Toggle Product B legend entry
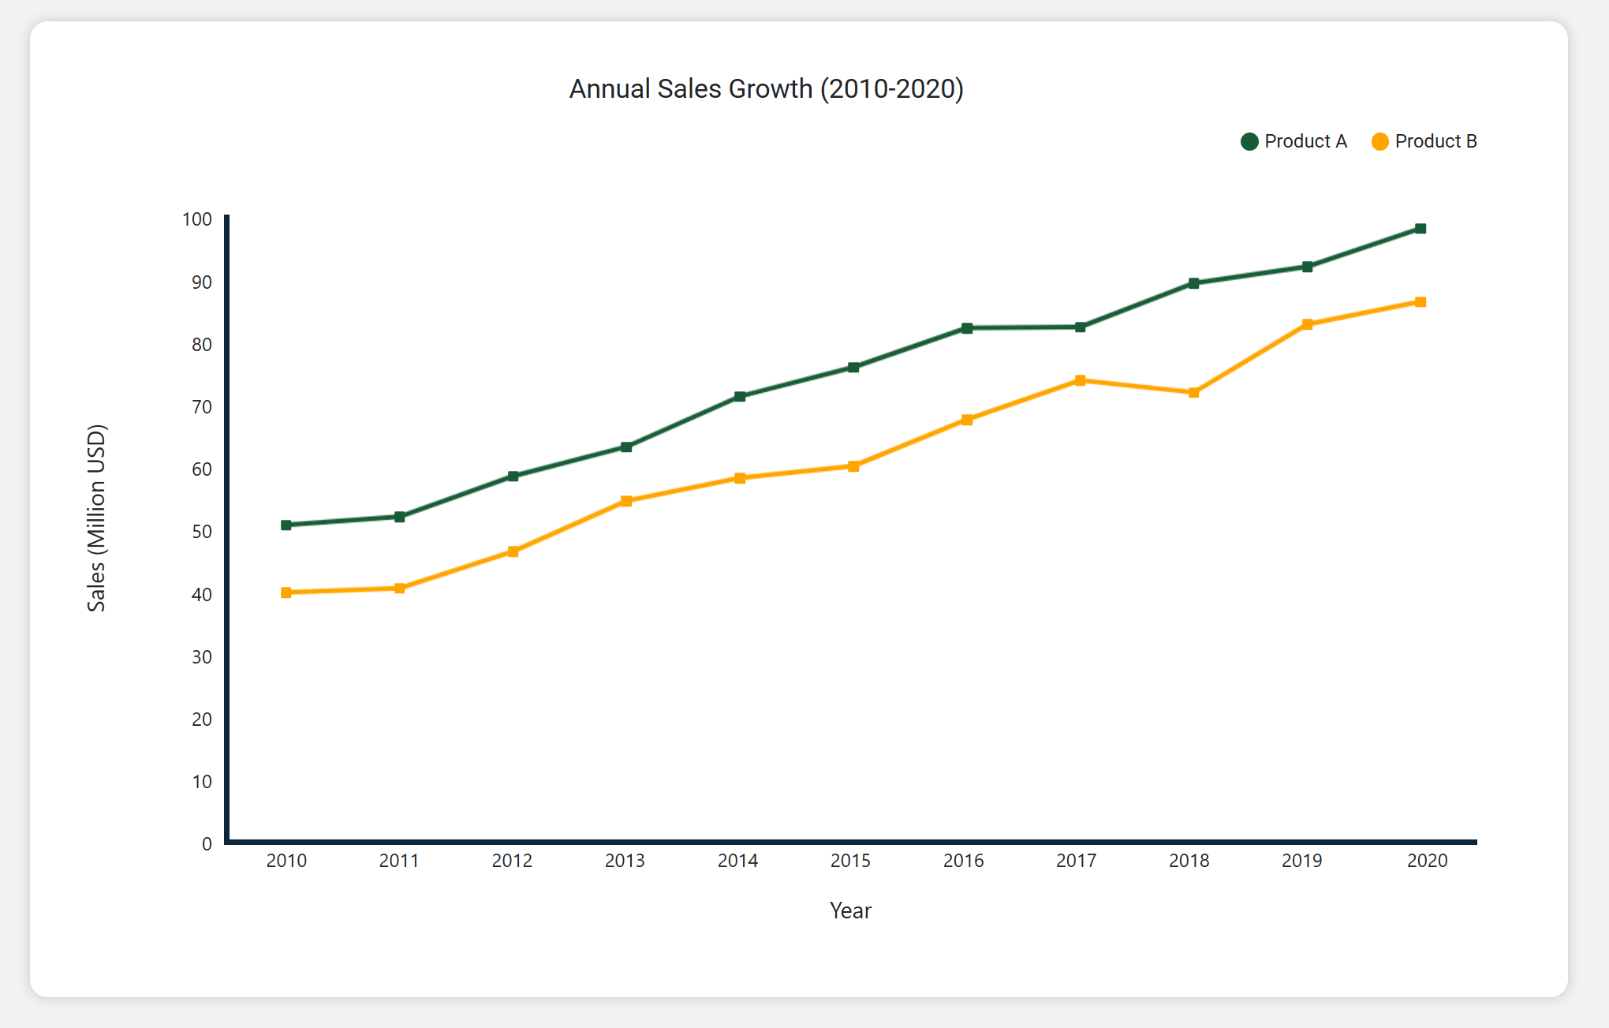The width and height of the screenshot is (1609, 1028). click(1435, 141)
